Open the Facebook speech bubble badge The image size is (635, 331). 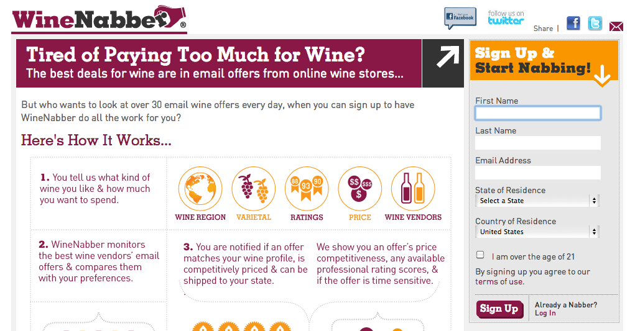pos(460,18)
